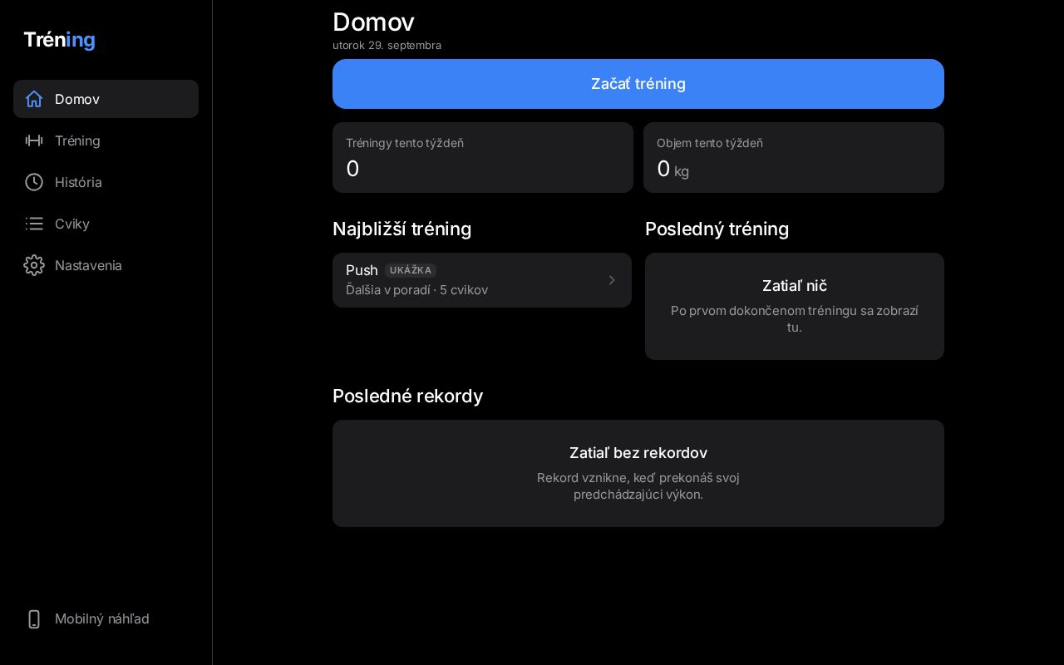Click the phone icon for Mobilný náhľad
The width and height of the screenshot is (1064, 665).
coord(34,619)
